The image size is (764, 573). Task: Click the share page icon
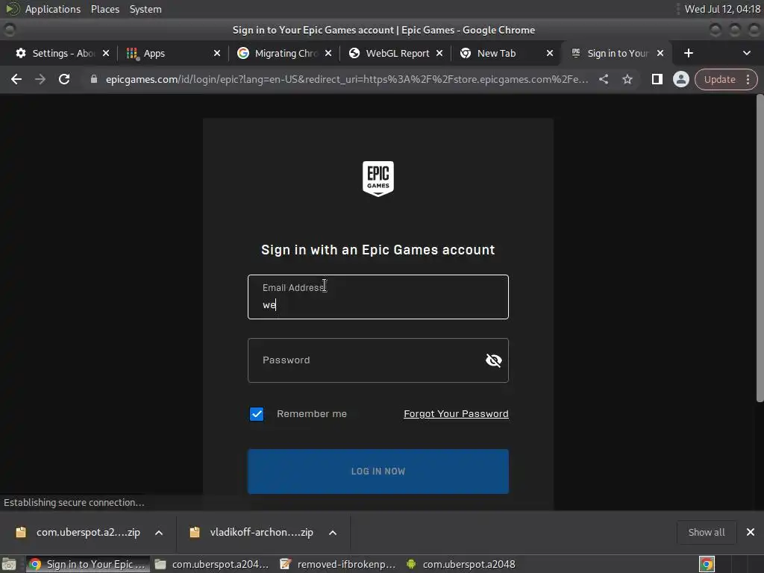pos(604,79)
